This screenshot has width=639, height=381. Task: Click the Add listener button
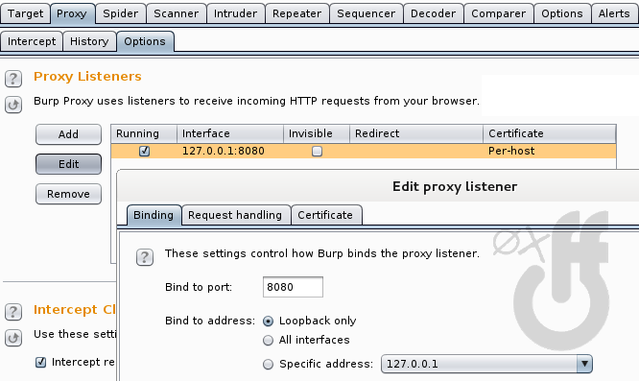point(68,134)
